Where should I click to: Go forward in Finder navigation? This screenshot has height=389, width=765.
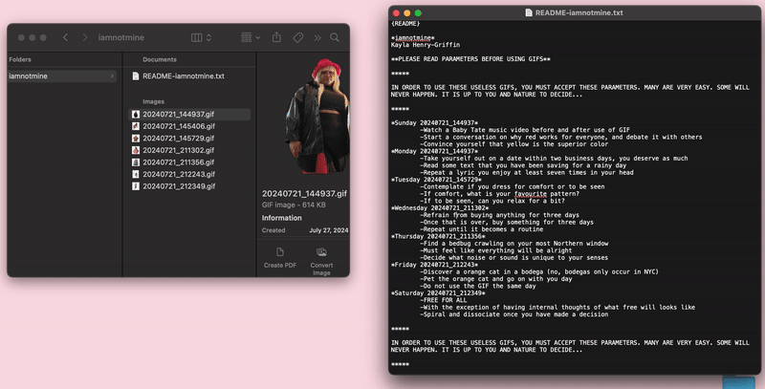pyautogui.click(x=85, y=37)
